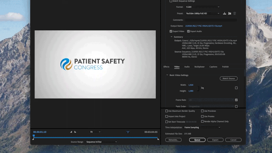
Task: Open the Frame Rate dropdown
Action: tap(211, 100)
